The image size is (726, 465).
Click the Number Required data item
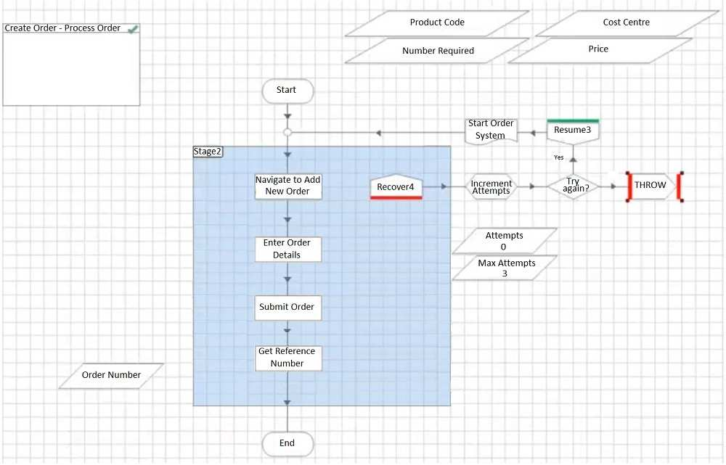pyautogui.click(x=438, y=51)
